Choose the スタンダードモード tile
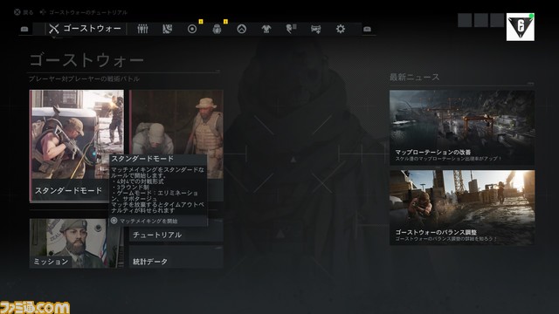The image size is (559, 314). point(77,146)
